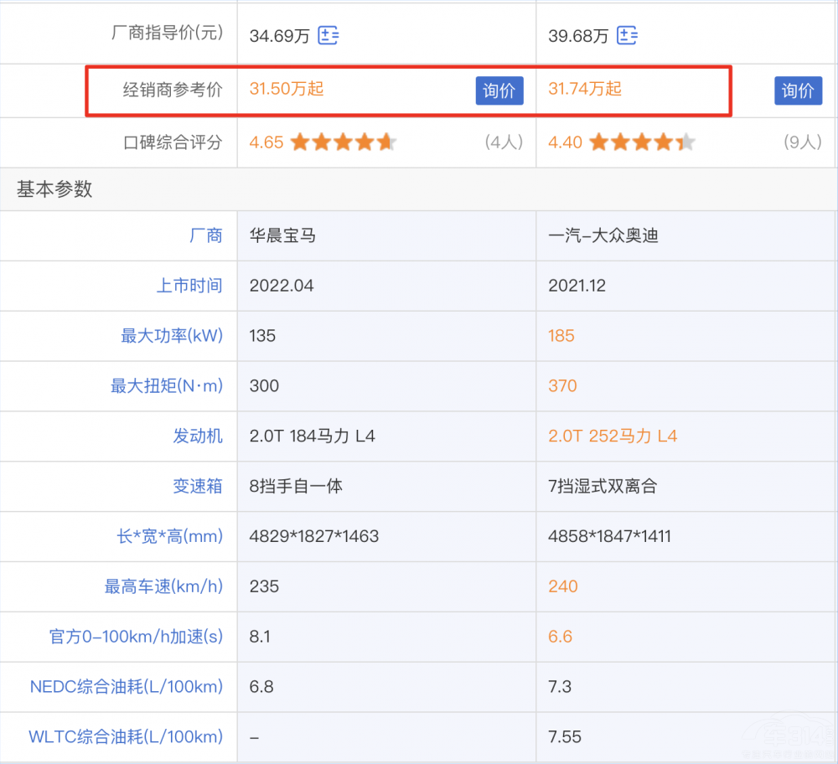Select the 31.50万起 dealer price
Screen dimensions: 838x764
point(287,89)
